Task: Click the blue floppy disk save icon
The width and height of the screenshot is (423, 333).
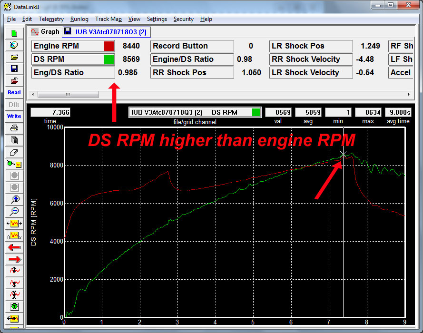Action: click(x=14, y=69)
